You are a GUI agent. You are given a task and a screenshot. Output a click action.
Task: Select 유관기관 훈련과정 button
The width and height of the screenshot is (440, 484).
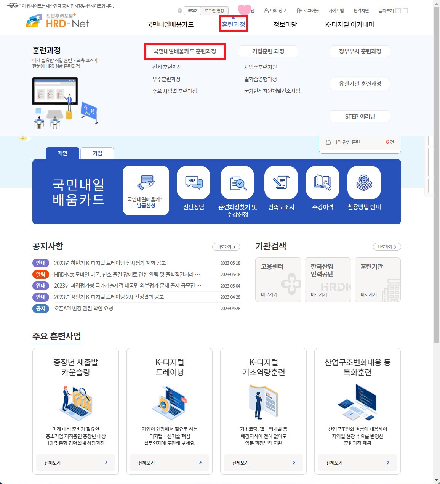360,84
